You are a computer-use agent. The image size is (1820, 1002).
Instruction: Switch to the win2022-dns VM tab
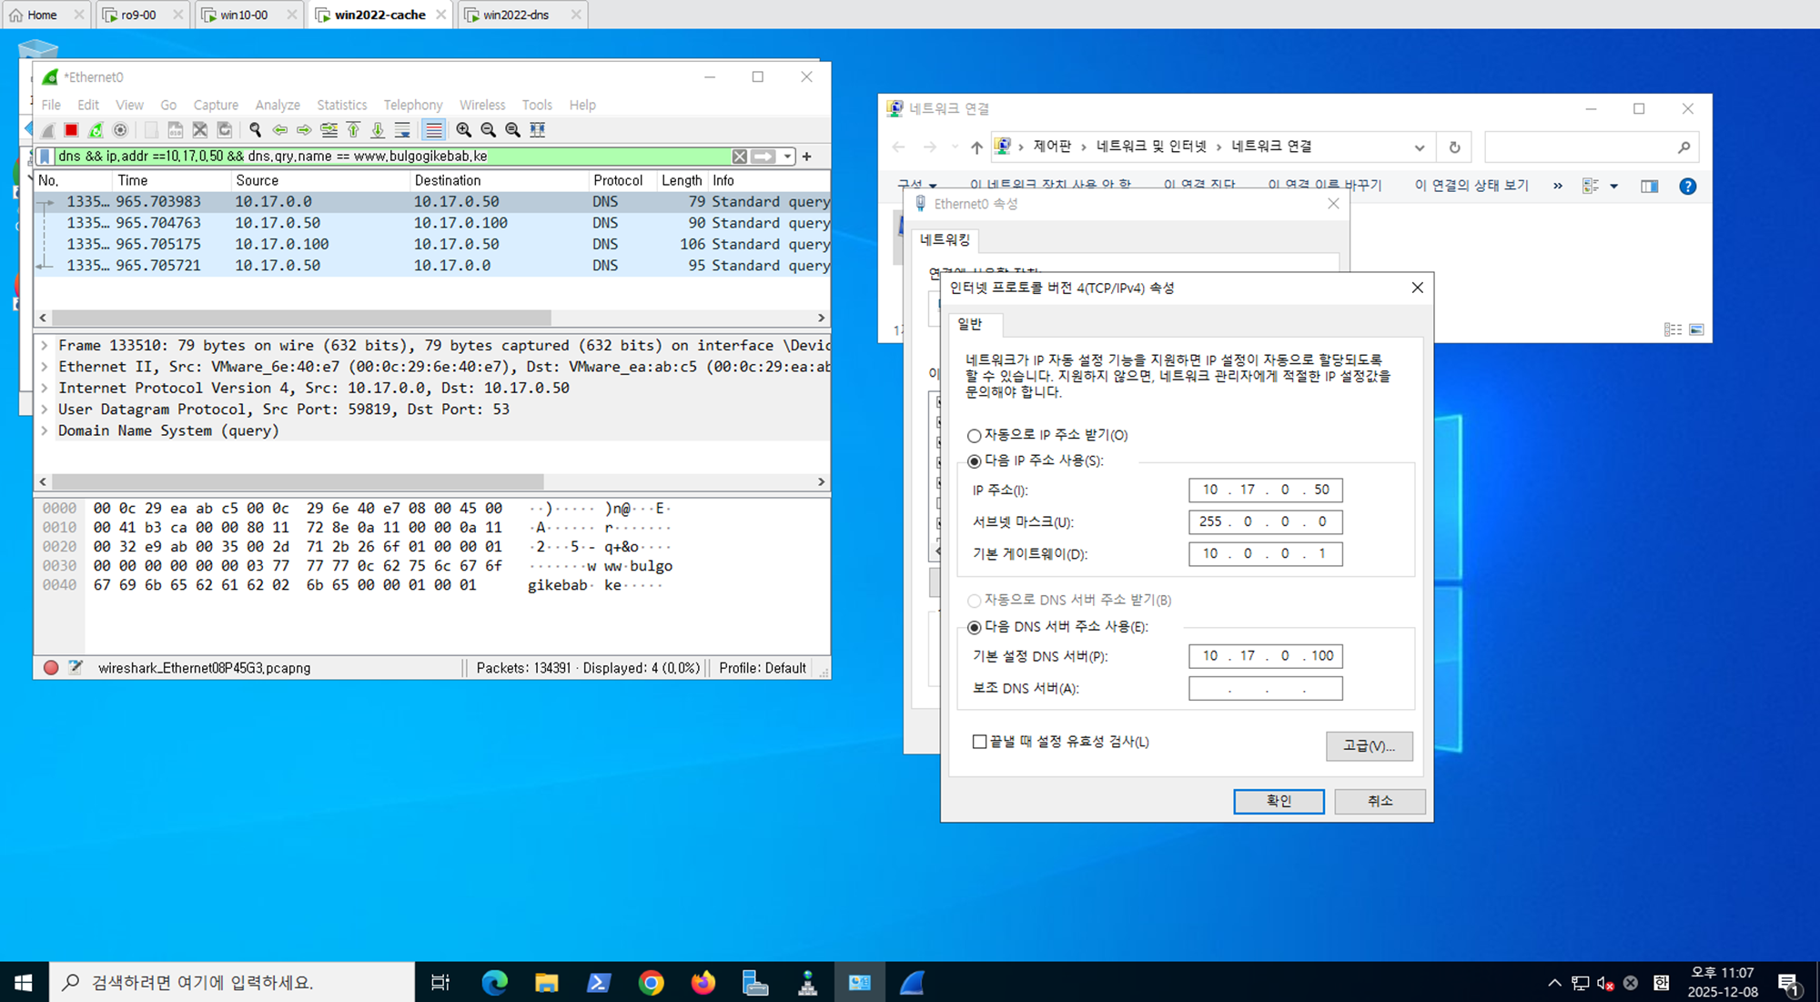point(516,15)
